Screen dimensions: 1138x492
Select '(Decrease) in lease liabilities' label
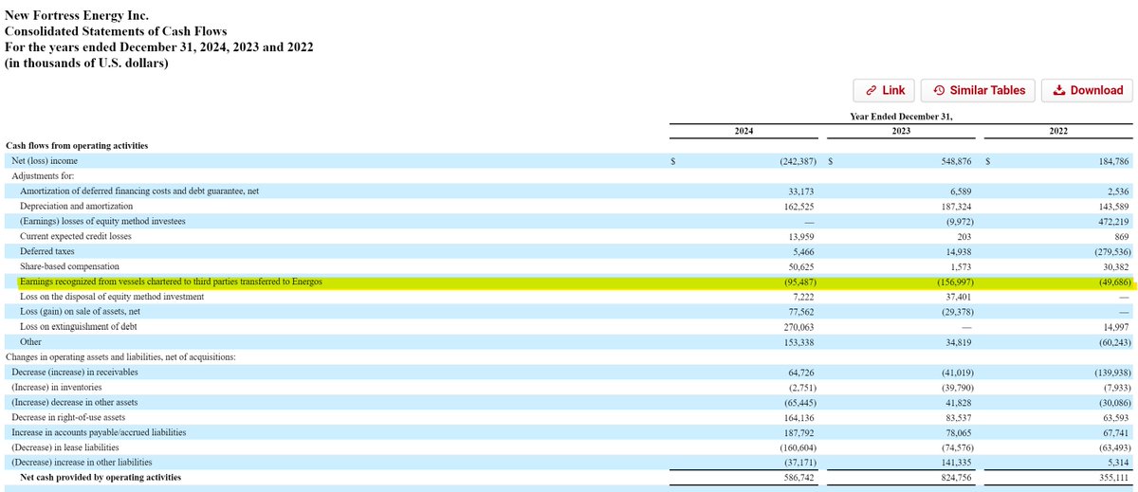point(65,446)
